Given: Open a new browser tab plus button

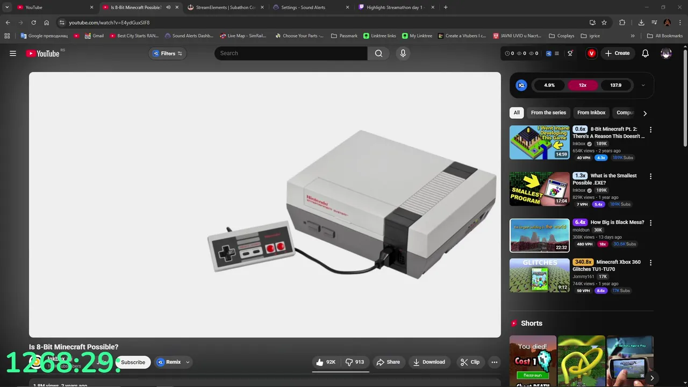Looking at the screenshot, I should point(446,8).
